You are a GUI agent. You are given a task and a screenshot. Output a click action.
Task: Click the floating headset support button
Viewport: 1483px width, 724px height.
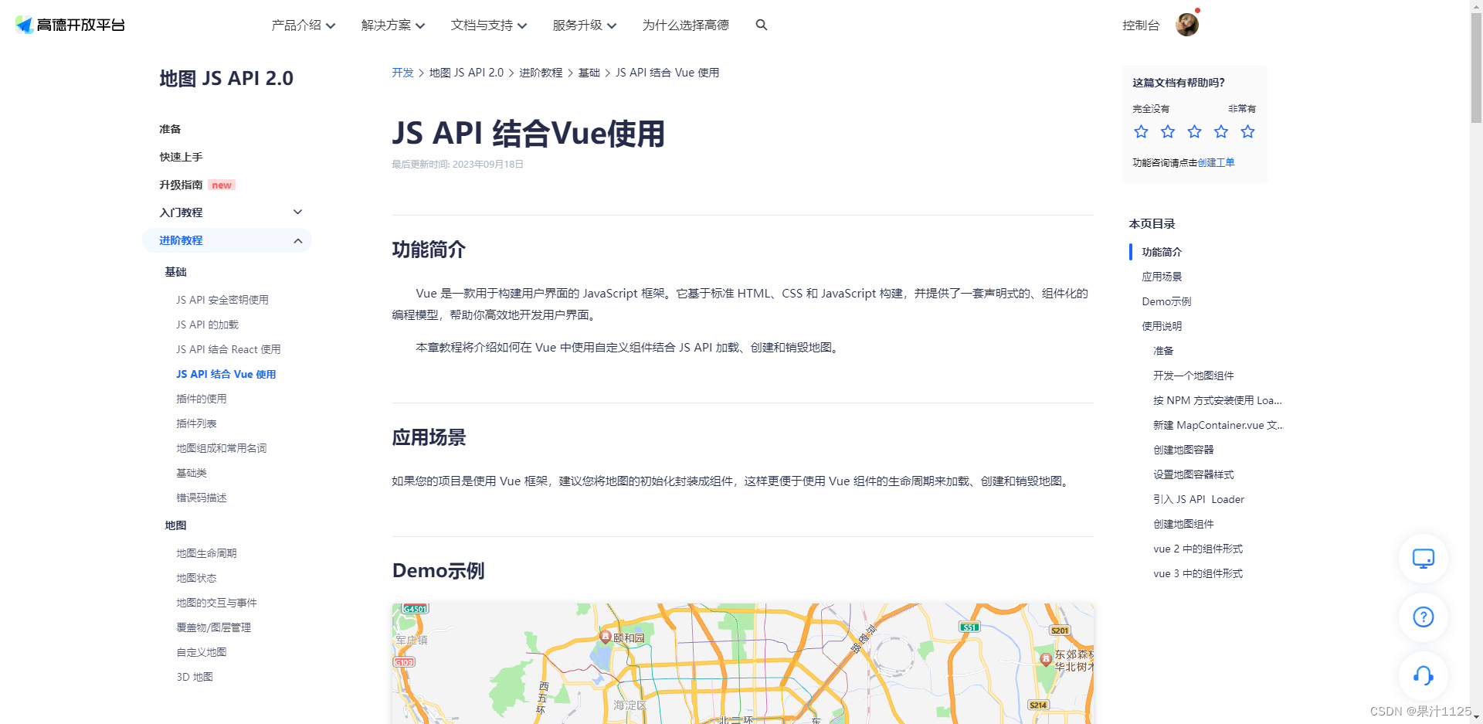(x=1424, y=675)
